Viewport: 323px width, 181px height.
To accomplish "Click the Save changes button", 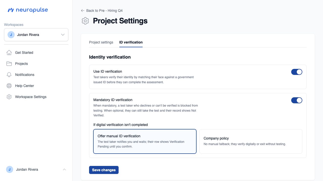I will [104, 170].
